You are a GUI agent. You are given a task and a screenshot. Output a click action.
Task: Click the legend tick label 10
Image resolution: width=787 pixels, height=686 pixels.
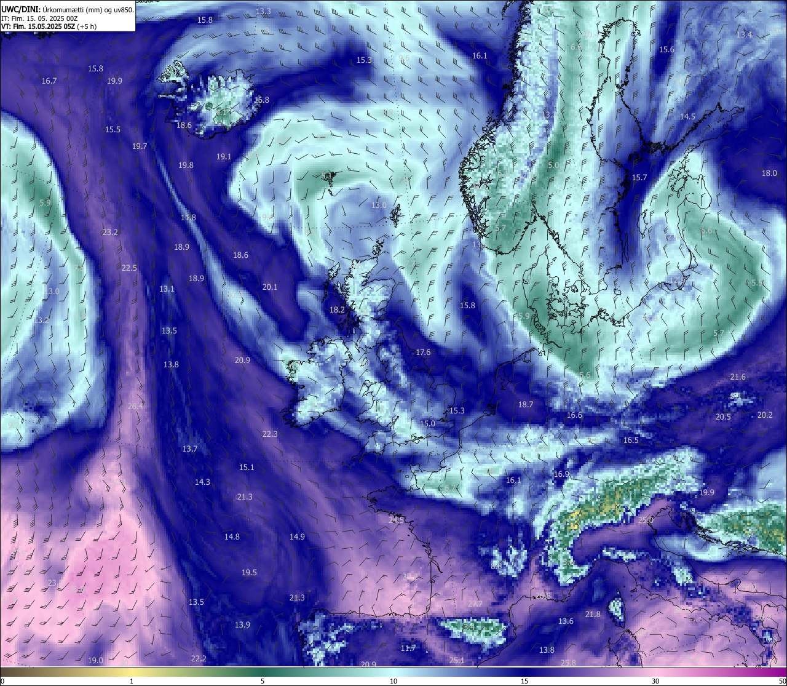[x=393, y=681]
